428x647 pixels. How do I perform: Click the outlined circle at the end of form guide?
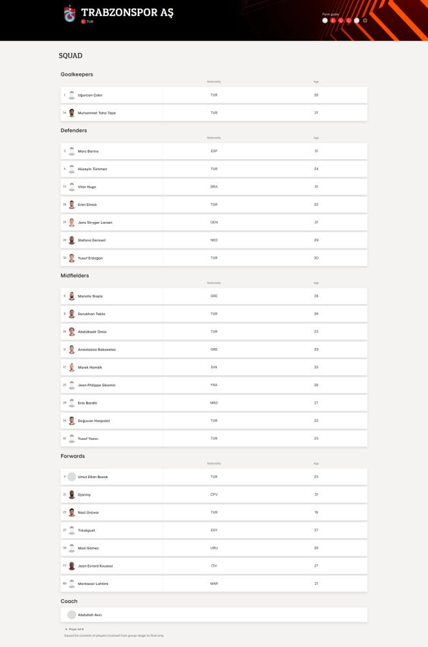[x=365, y=21]
